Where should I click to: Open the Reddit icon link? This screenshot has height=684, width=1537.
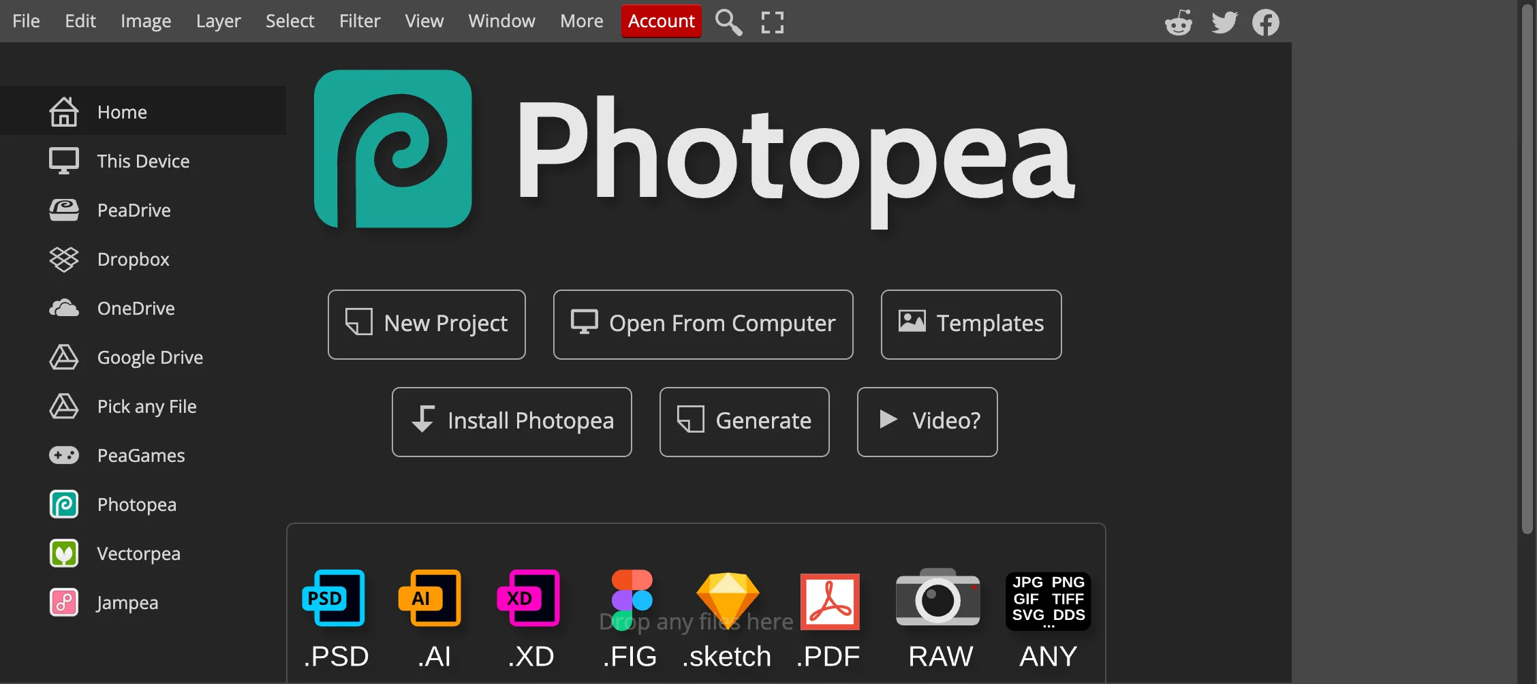pyautogui.click(x=1179, y=22)
